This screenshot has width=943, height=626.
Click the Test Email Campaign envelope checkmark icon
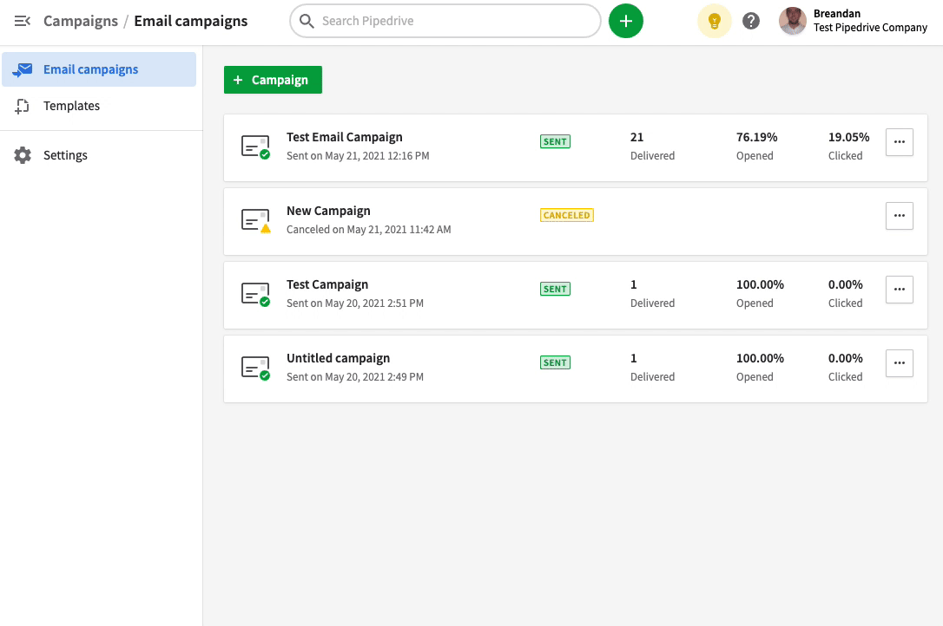(255, 147)
